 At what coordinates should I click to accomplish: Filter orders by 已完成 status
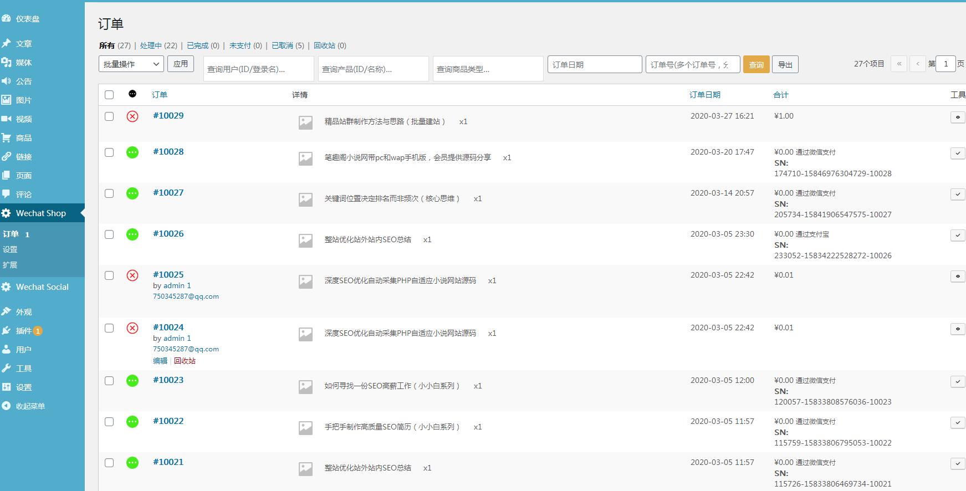(x=197, y=45)
